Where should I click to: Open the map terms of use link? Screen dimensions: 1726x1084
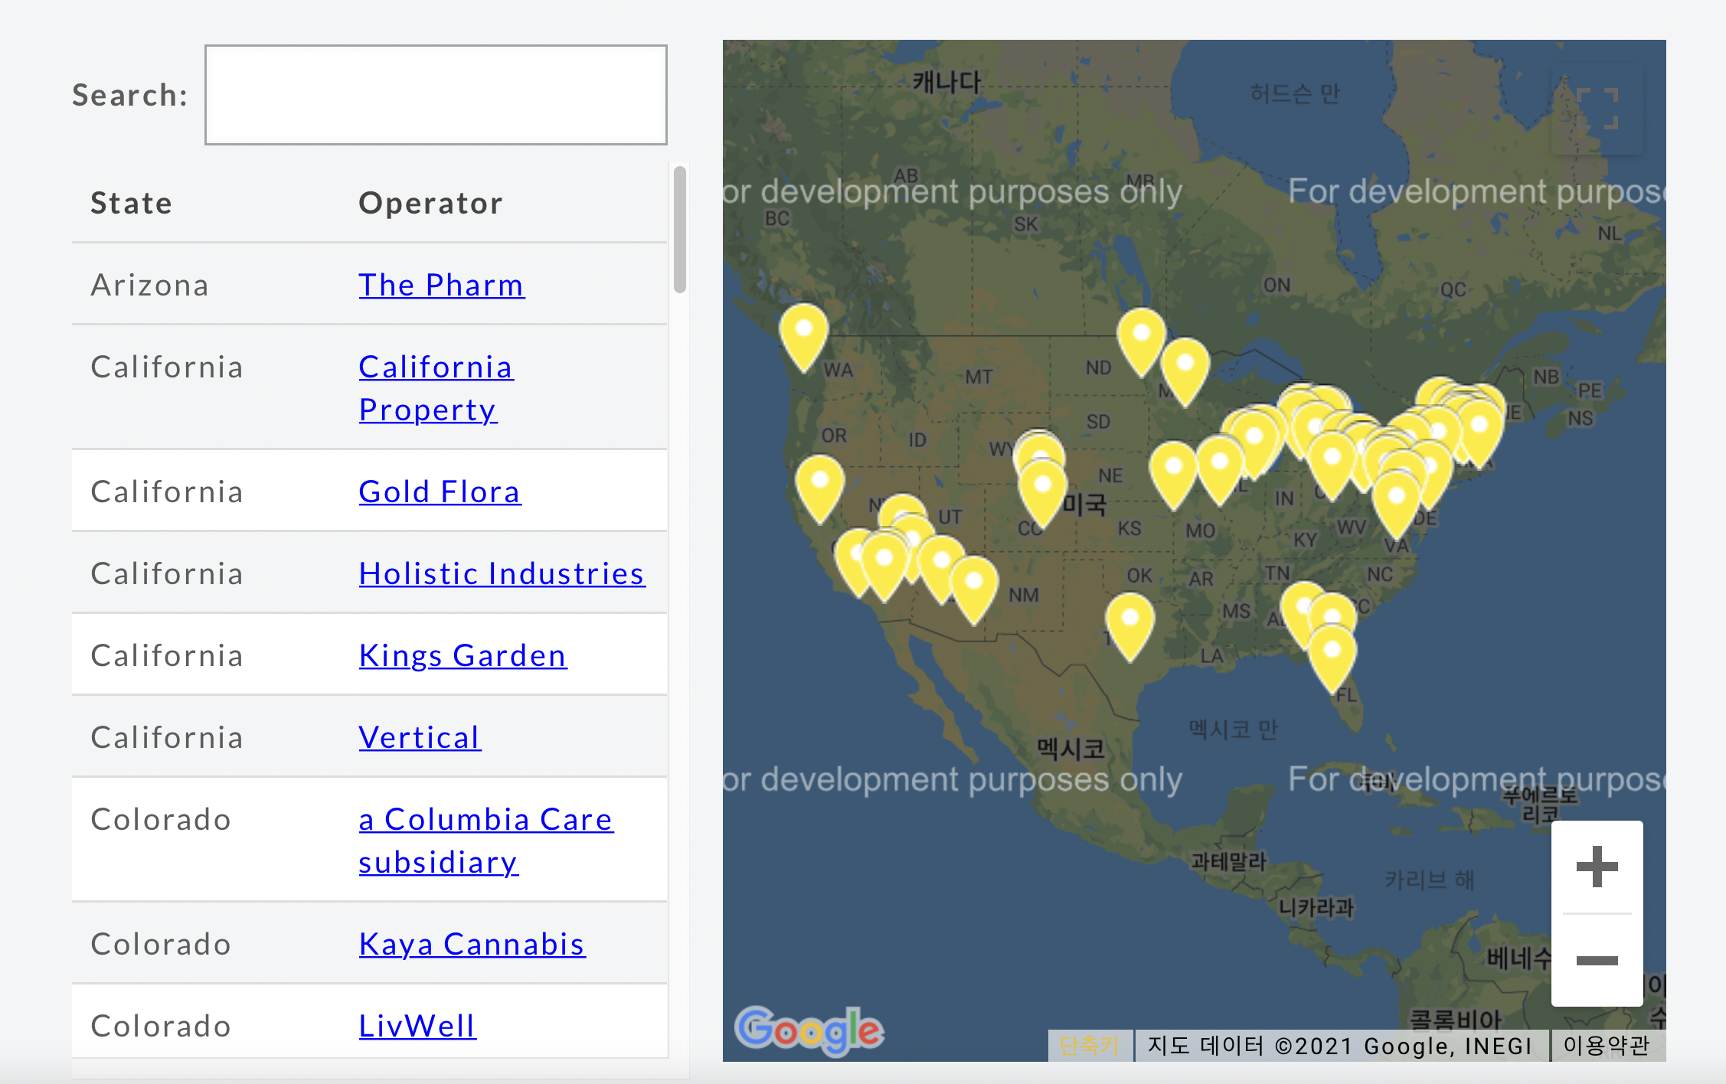tap(1606, 1045)
